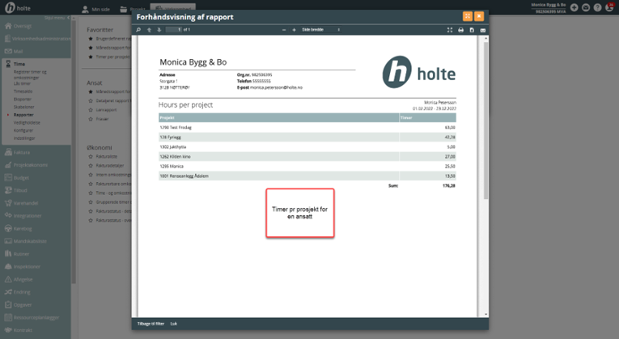619x339 pixels.
Task: Maximize the report preview dialog
Action: pyautogui.click(x=468, y=15)
